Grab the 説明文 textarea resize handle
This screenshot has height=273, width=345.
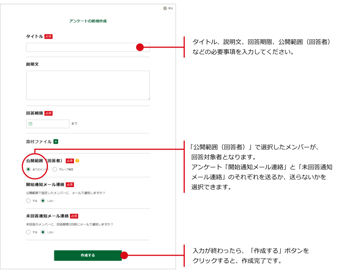(148, 98)
